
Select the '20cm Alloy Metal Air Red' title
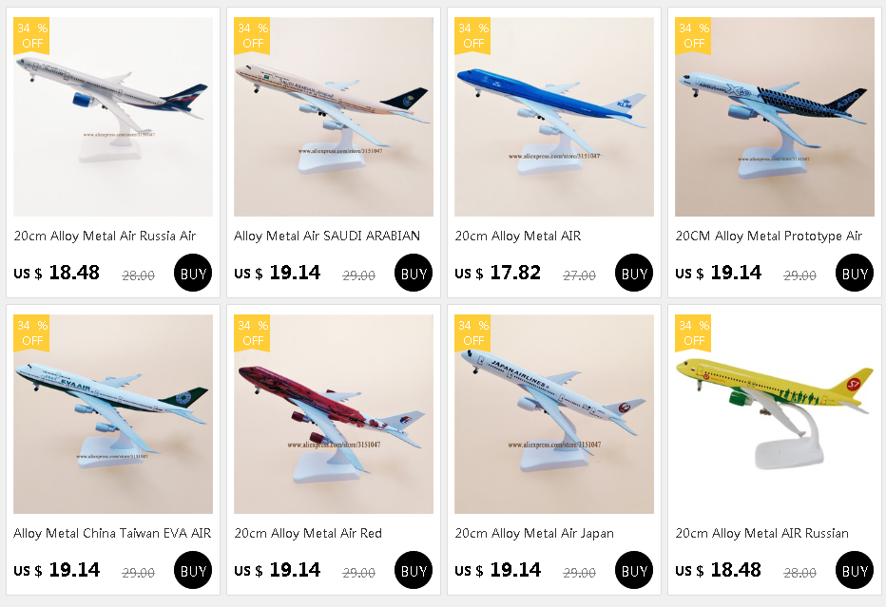[308, 533]
